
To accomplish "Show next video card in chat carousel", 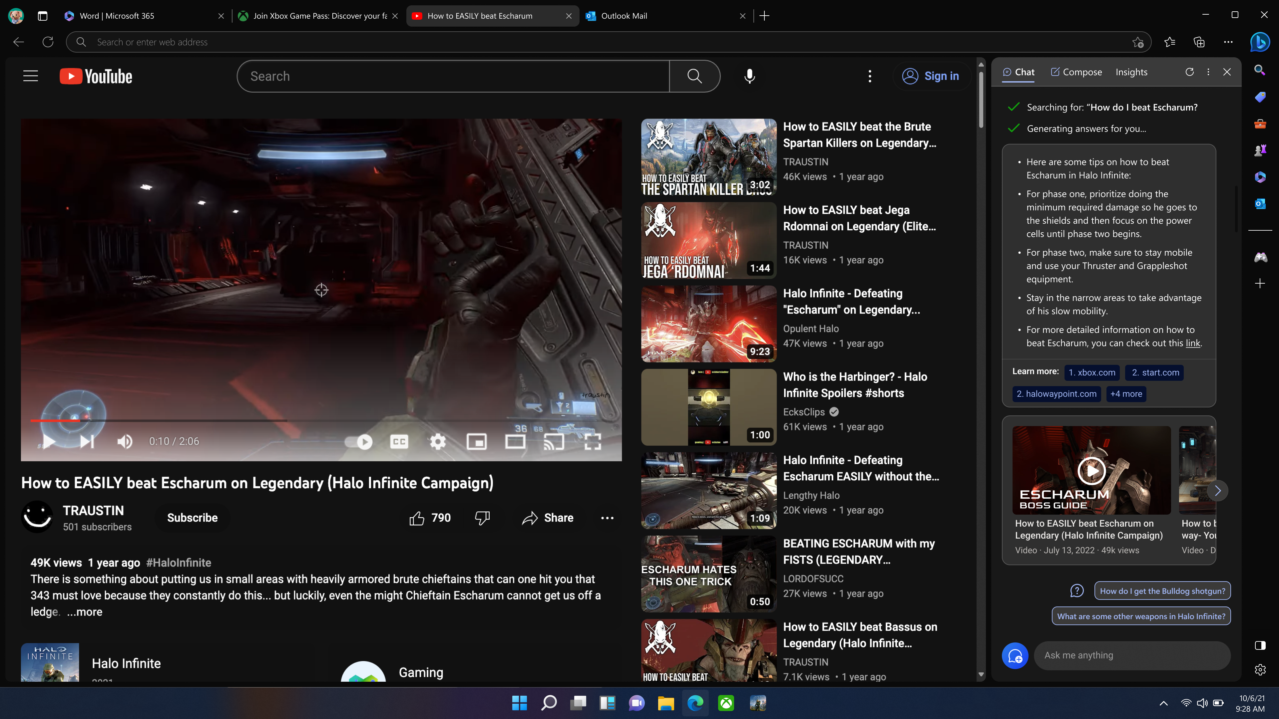I will pyautogui.click(x=1217, y=491).
